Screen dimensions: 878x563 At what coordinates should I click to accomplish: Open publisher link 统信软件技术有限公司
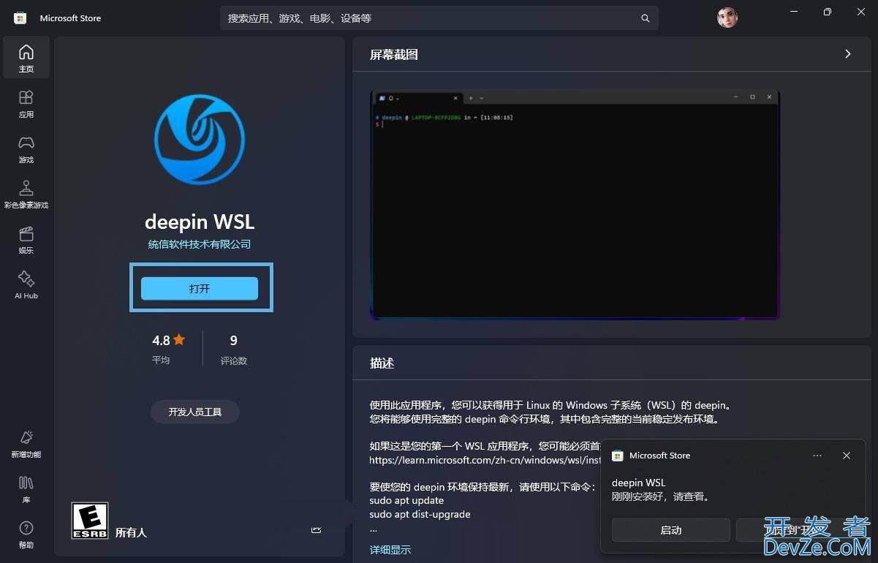200,244
